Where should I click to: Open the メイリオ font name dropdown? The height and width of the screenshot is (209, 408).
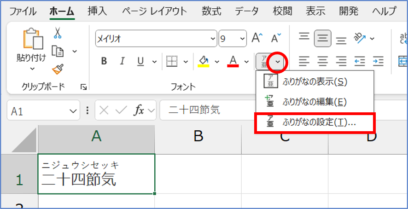click(x=213, y=39)
